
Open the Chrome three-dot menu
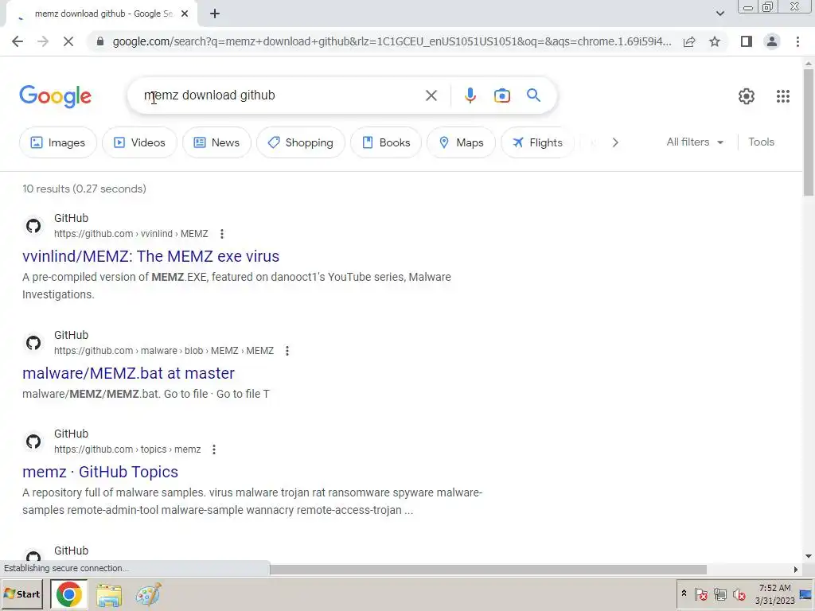tap(797, 41)
